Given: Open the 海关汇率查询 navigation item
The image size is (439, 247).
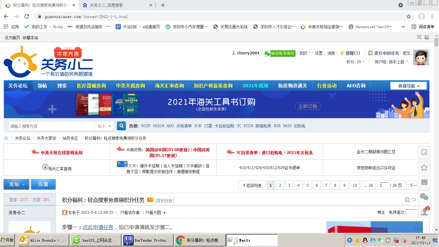Looking at the screenshot, I should click(x=169, y=86).
